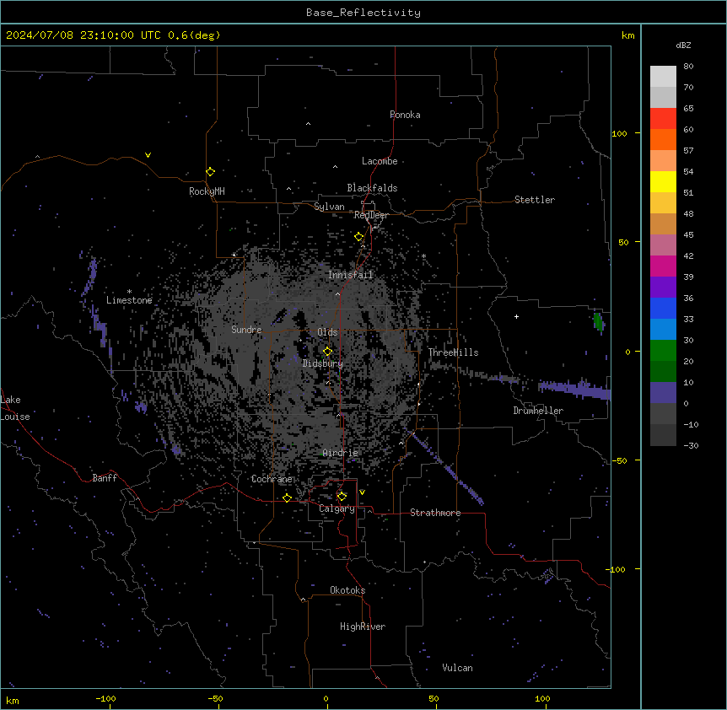This screenshot has height=710, width=727.
Task: Click the Base_Reflectivity title text
Action: (x=363, y=13)
